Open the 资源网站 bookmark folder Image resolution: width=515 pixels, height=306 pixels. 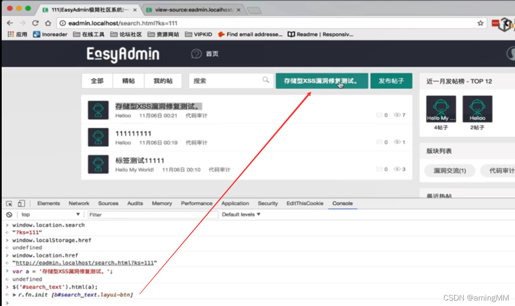(x=163, y=34)
